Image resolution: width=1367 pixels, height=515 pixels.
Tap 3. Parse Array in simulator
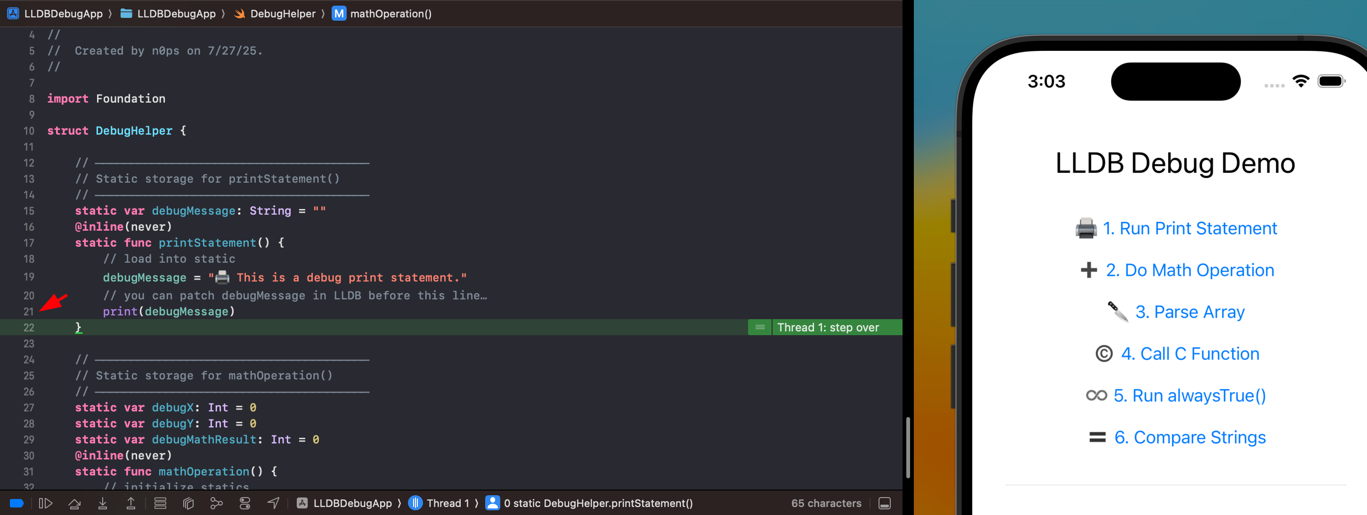point(1189,312)
